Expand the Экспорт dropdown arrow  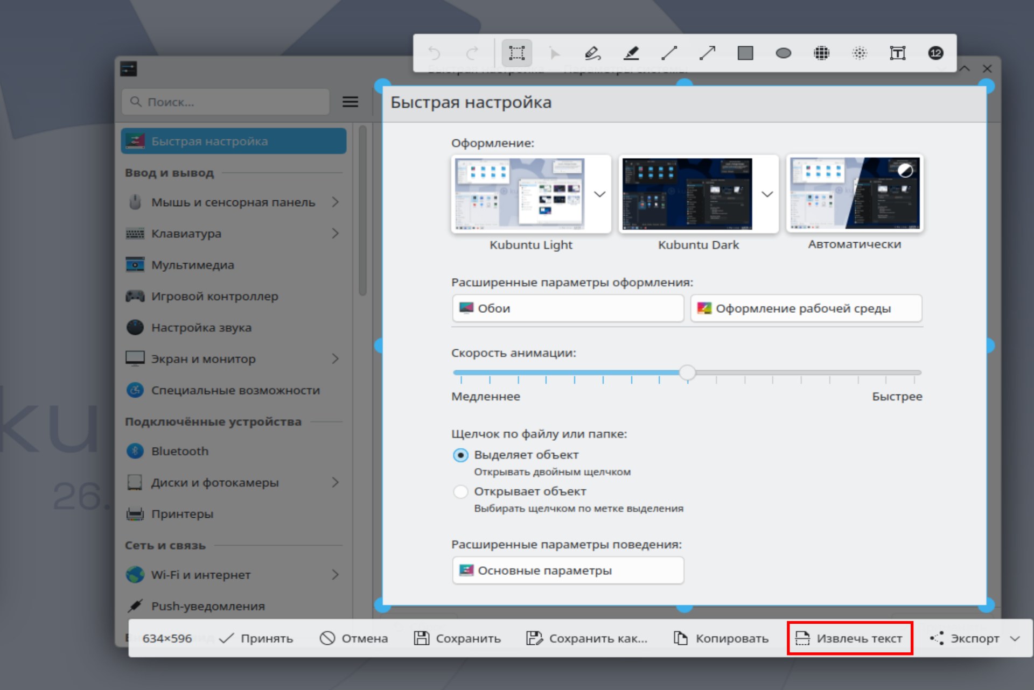click(x=1015, y=638)
